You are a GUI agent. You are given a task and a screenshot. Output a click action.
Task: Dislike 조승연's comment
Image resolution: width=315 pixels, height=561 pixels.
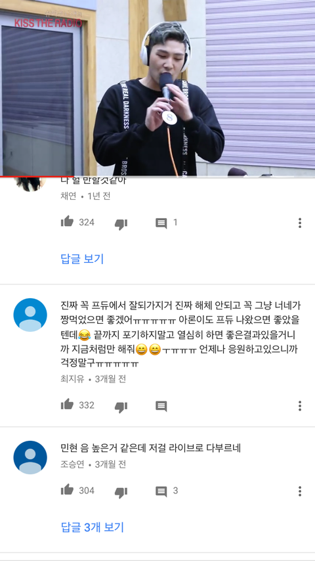coord(121,492)
